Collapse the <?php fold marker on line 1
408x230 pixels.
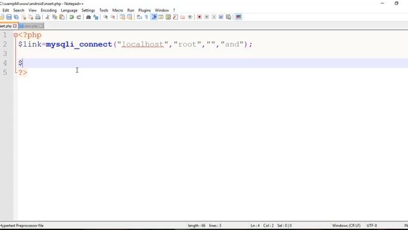15,35
